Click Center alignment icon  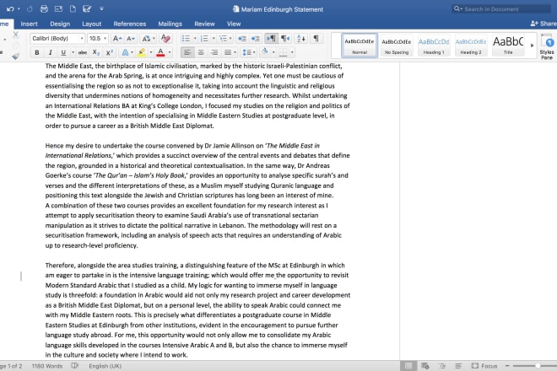(201, 52)
